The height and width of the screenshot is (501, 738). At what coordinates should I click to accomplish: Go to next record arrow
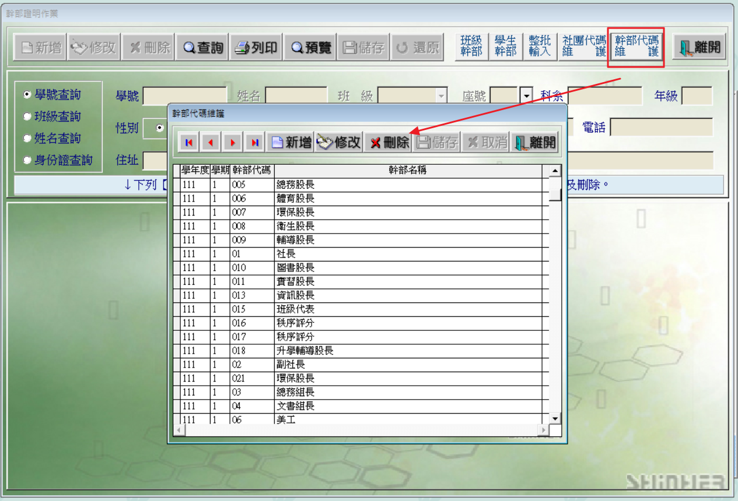(x=233, y=143)
